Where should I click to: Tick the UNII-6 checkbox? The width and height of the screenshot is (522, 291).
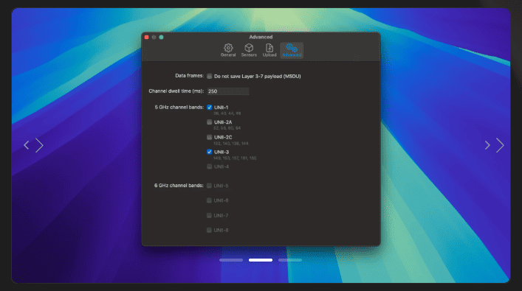click(x=209, y=200)
